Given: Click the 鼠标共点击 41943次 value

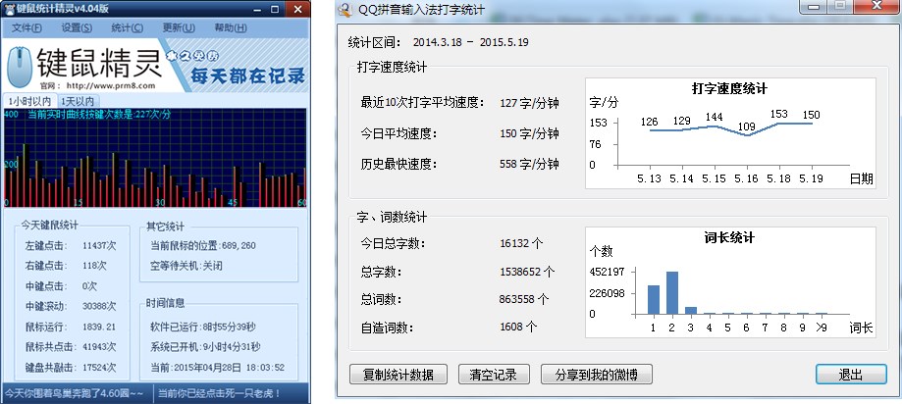Looking at the screenshot, I should (99, 346).
